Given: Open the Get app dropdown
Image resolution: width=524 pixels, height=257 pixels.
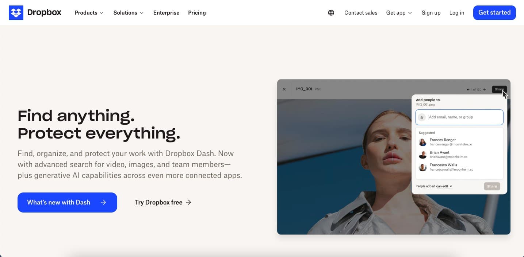Looking at the screenshot, I should [x=399, y=13].
